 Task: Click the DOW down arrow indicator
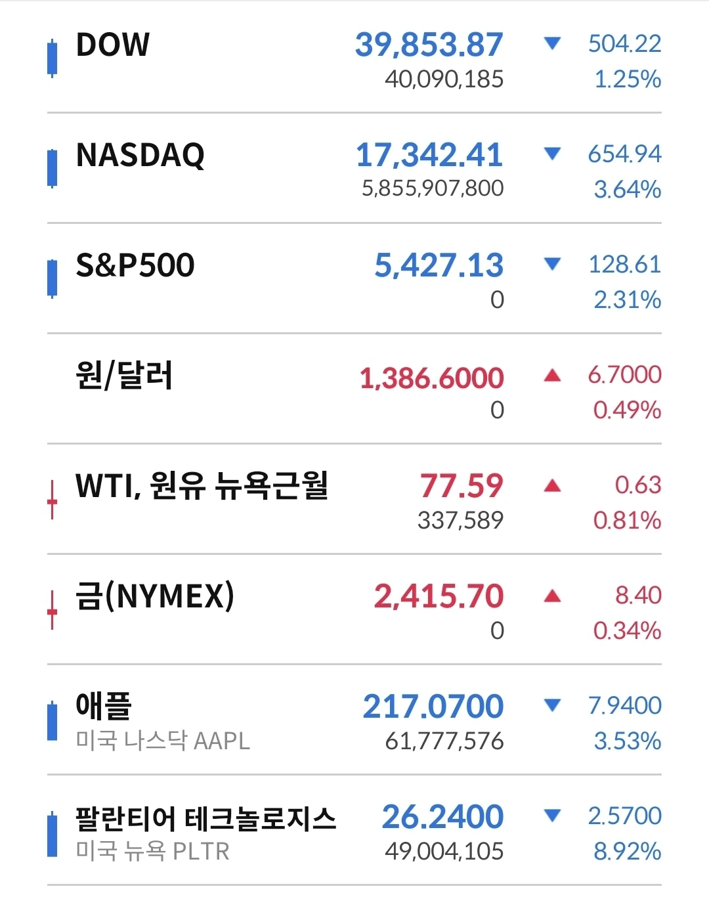pos(553,43)
